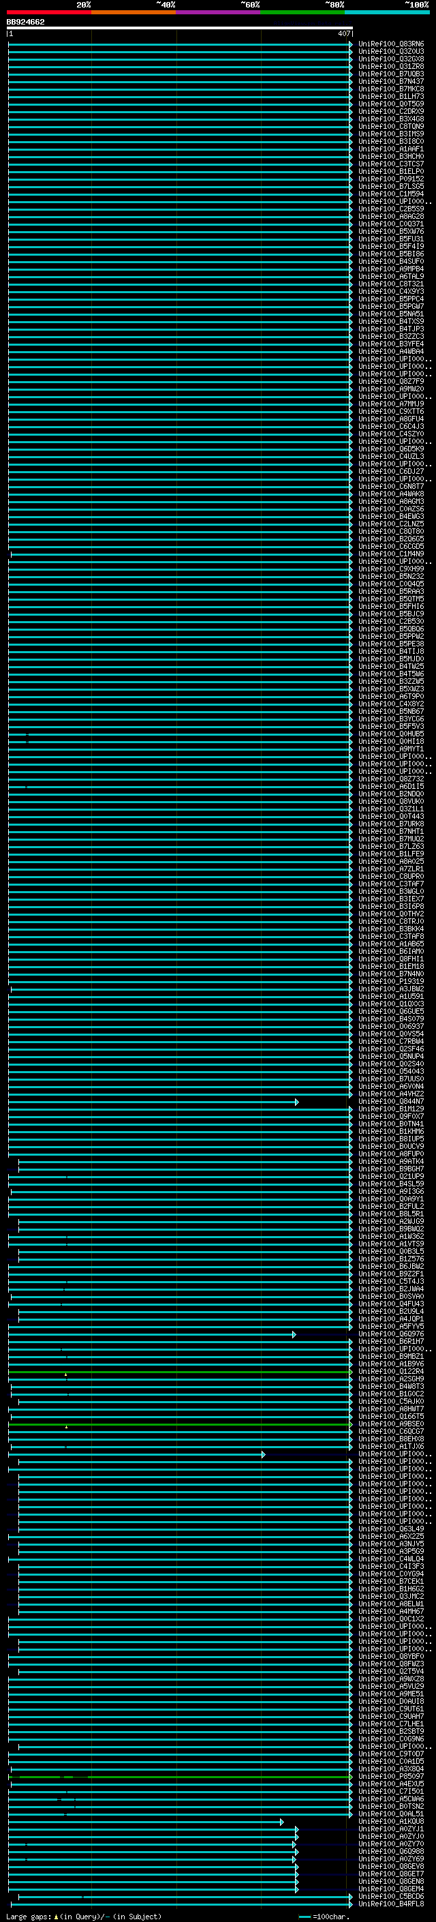Select hit UniRef100_Q63L49
Viewport: 436px width, 1922px height.
pyautogui.click(x=390, y=1529)
